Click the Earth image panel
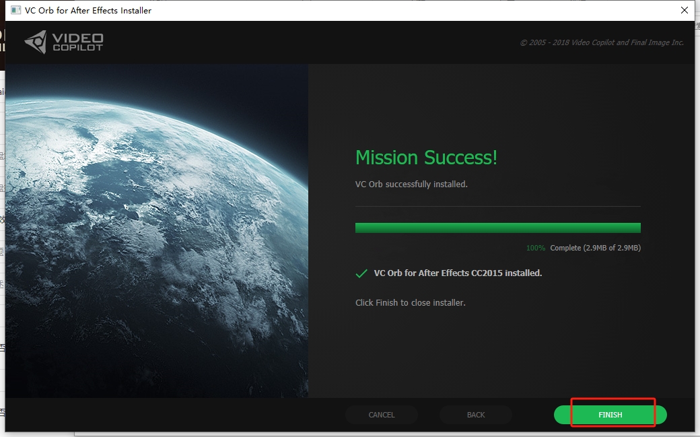This screenshot has width=700, height=437. [157, 230]
